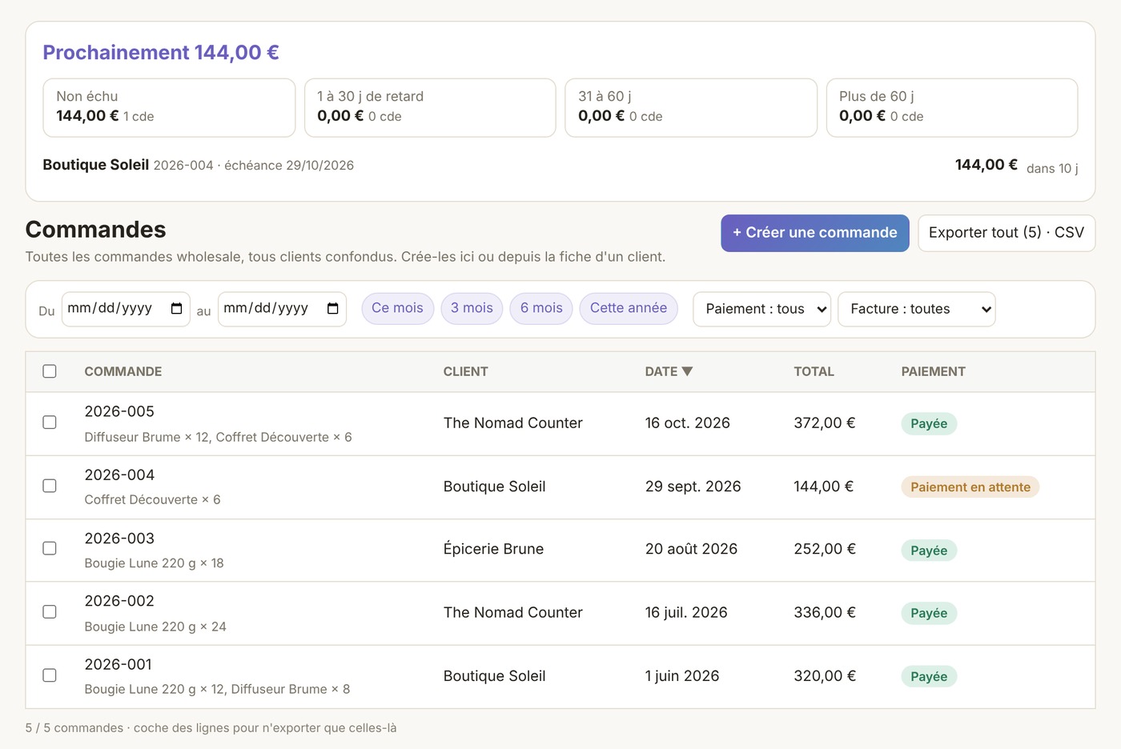Select all orders with the header checkbox
The image size is (1121, 749).
click(50, 371)
